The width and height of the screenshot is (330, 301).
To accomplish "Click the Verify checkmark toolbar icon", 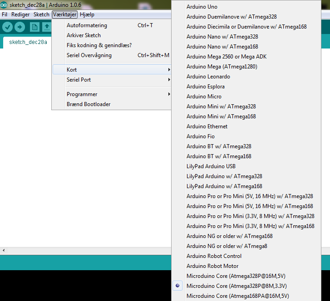I will (x=8, y=27).
